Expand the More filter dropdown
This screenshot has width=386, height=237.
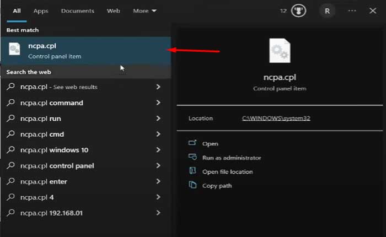click(144, 10)
